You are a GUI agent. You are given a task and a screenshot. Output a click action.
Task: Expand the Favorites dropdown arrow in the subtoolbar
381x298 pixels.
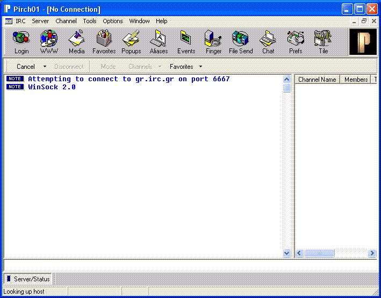click(x=200, y=67)
